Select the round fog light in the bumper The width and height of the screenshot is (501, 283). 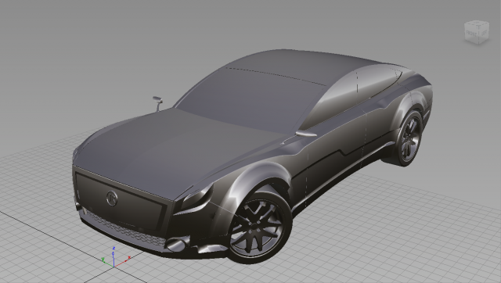177,245
